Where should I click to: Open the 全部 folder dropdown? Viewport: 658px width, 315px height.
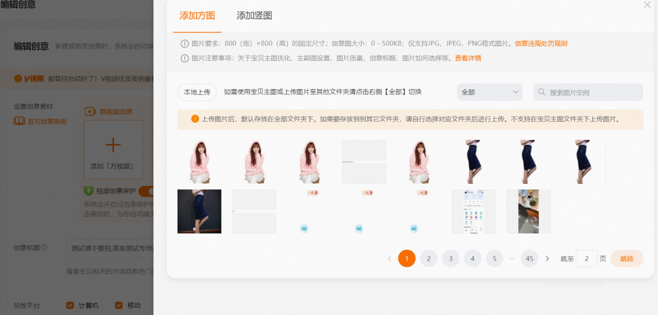coord(489,92)
